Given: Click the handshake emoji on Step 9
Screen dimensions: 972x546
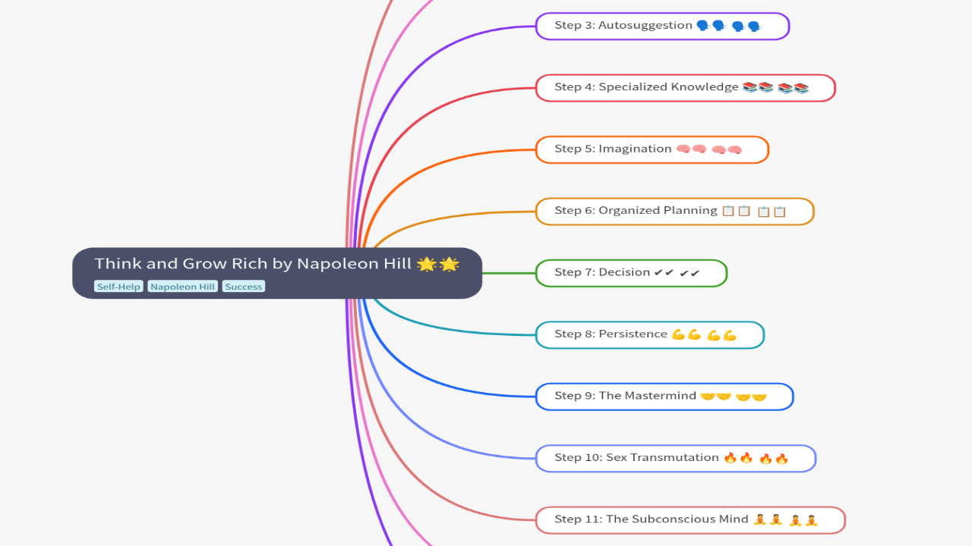Looking at the screenshot, I should pos(734,397).
